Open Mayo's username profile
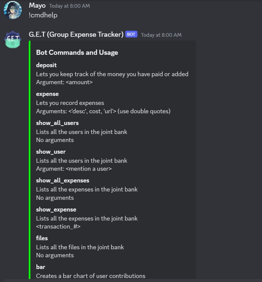Screen dimensions: 262x282 (37, 6)
